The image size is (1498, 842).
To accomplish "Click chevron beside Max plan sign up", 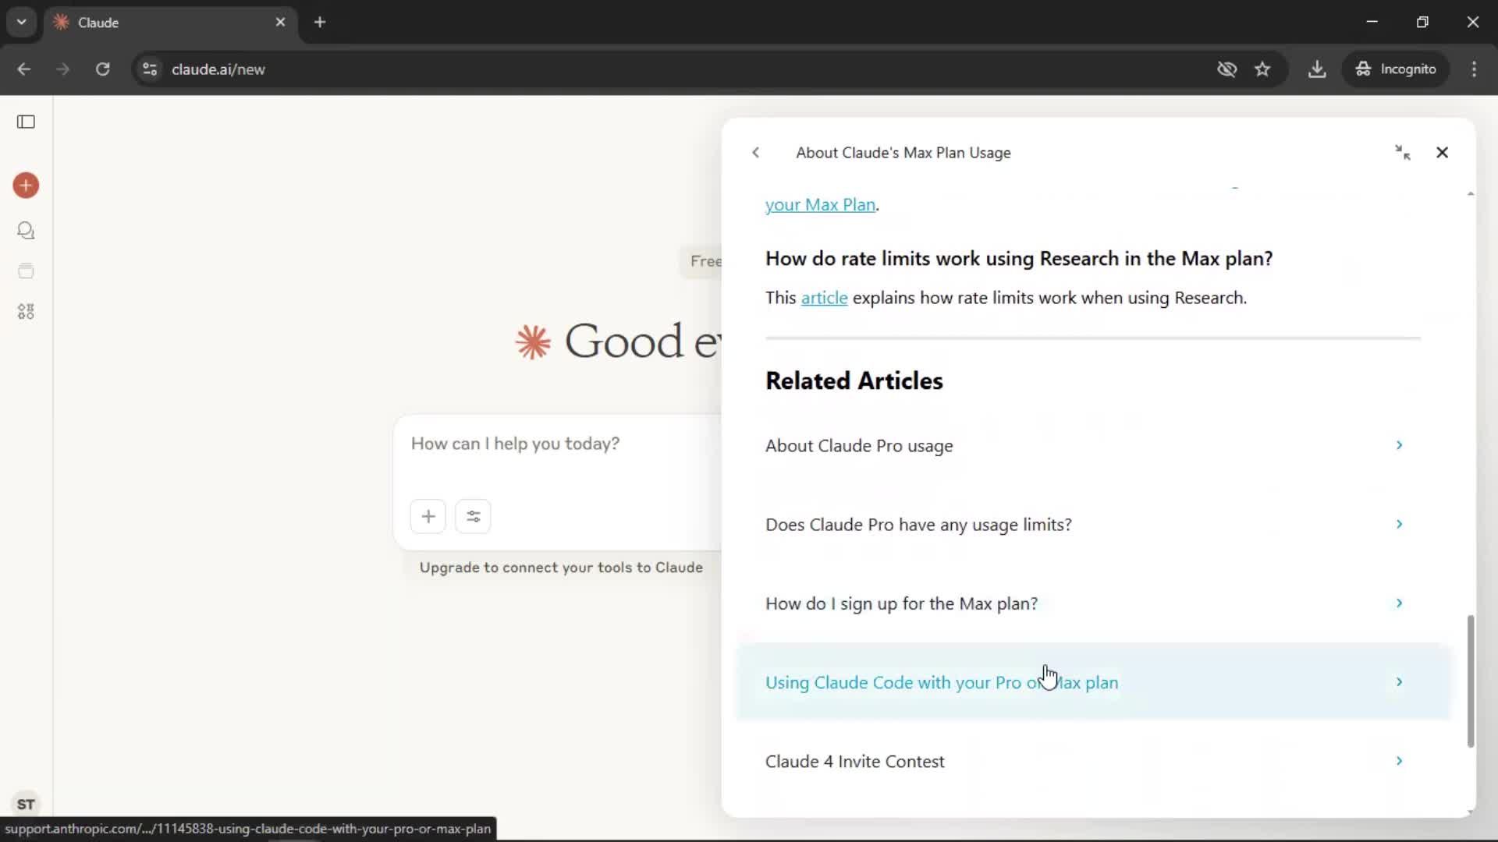I will (x=1399, y=603).
